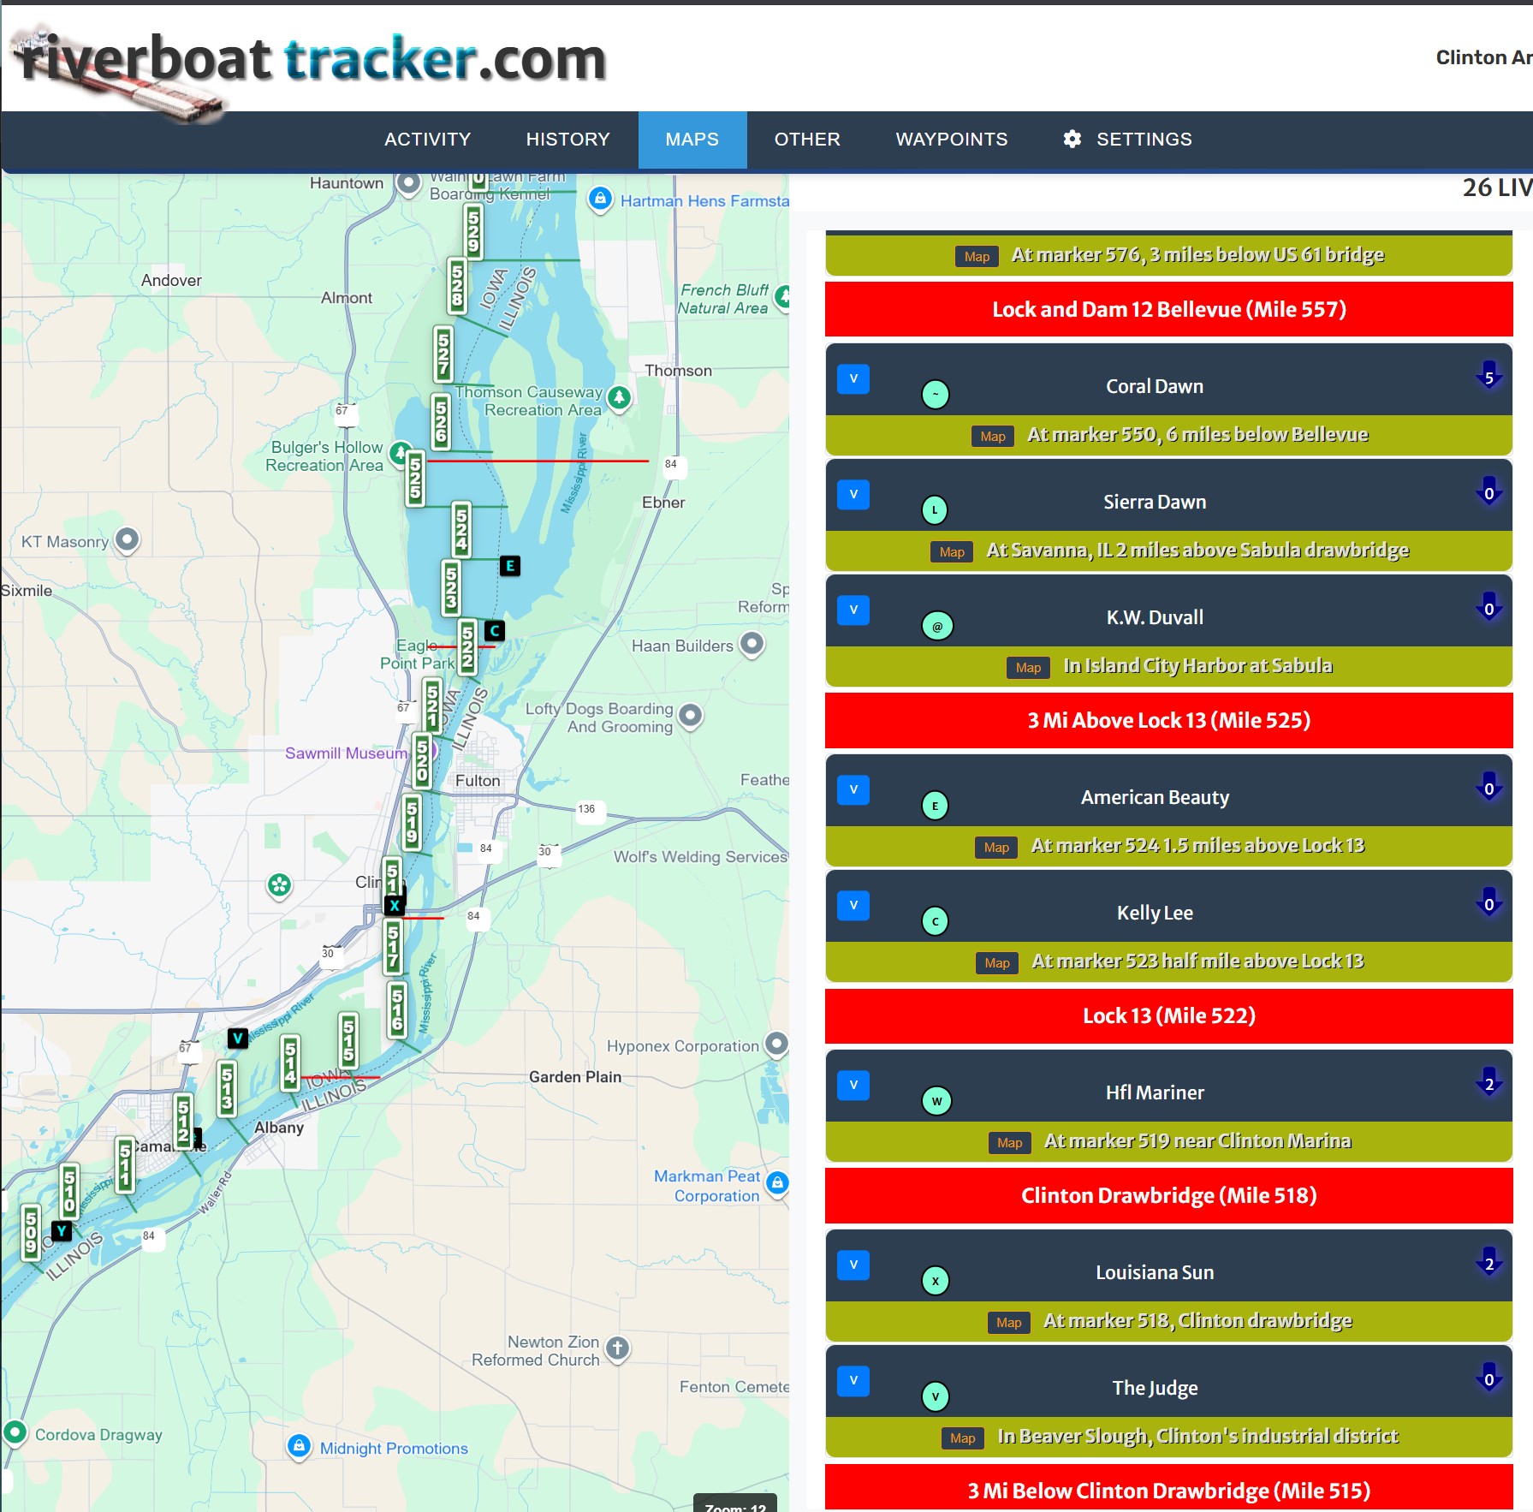Click mile marker 525 on the map
This screenshot has height=1512, width=1533.
click(415, 478)
